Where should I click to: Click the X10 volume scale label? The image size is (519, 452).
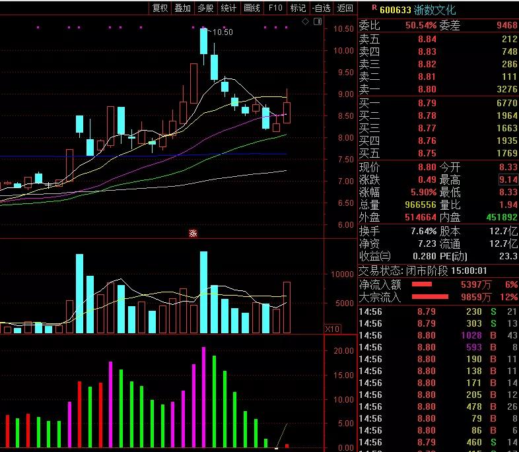(332, 329)
